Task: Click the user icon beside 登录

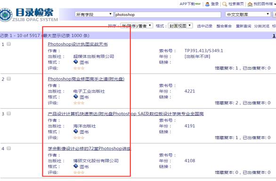Action: (207, 4)
